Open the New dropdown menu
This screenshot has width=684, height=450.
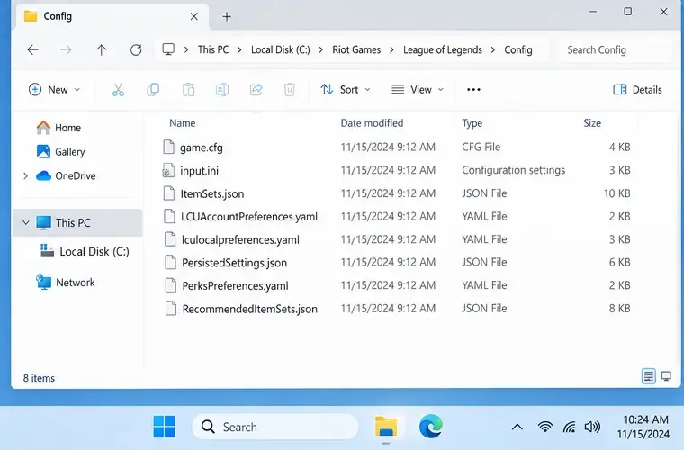coord(55,90)
